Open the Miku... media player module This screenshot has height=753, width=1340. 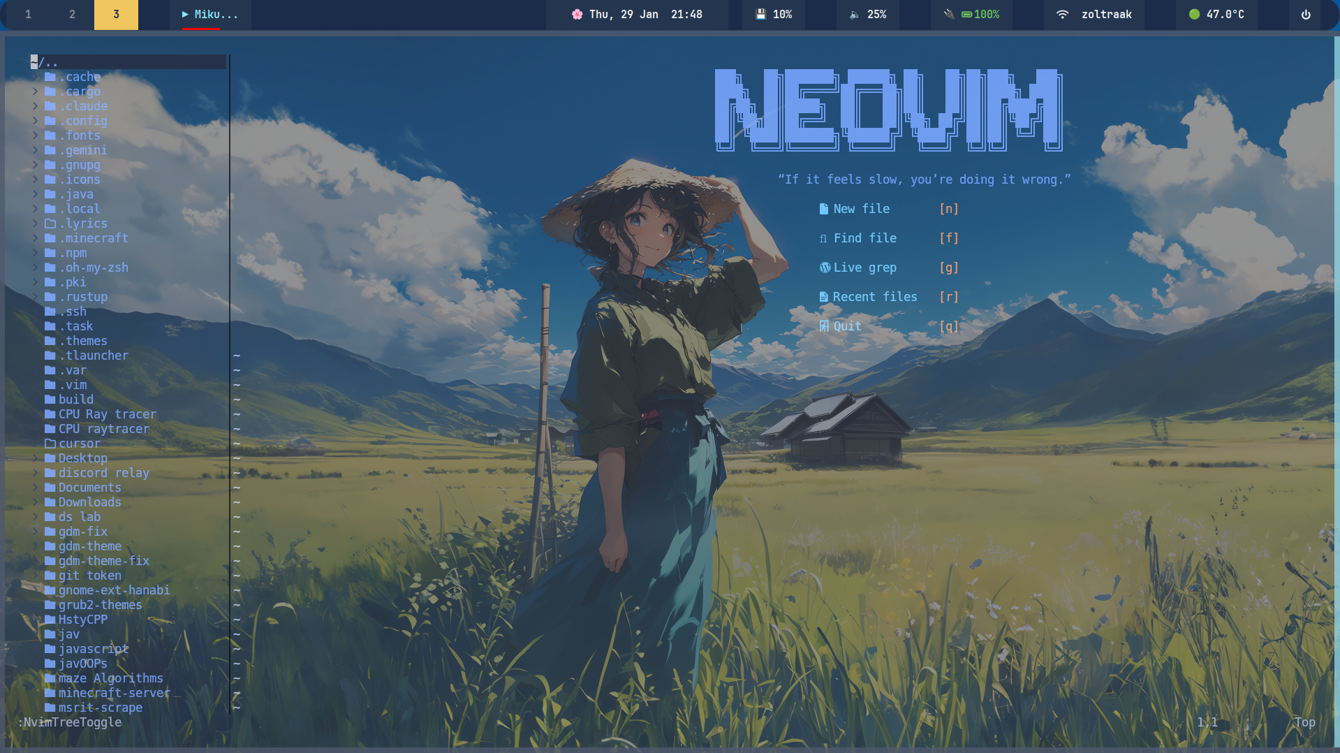pyautogui.click(x=210, y=14)
